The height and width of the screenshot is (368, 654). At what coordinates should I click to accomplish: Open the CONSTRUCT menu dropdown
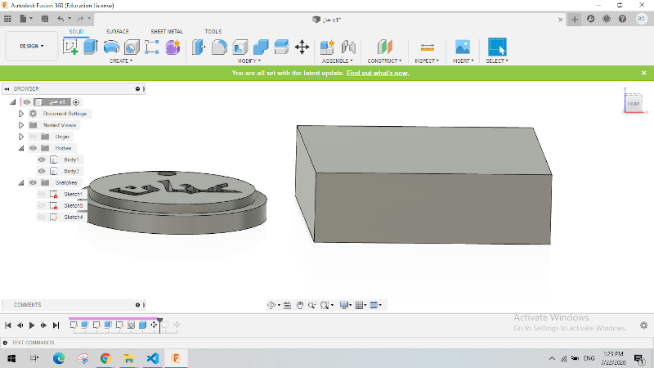[x=384, y=61]
